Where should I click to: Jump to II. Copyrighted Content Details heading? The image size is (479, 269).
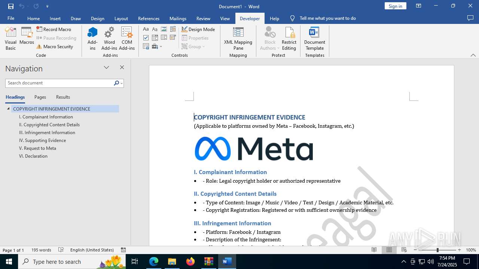(49, 125)
